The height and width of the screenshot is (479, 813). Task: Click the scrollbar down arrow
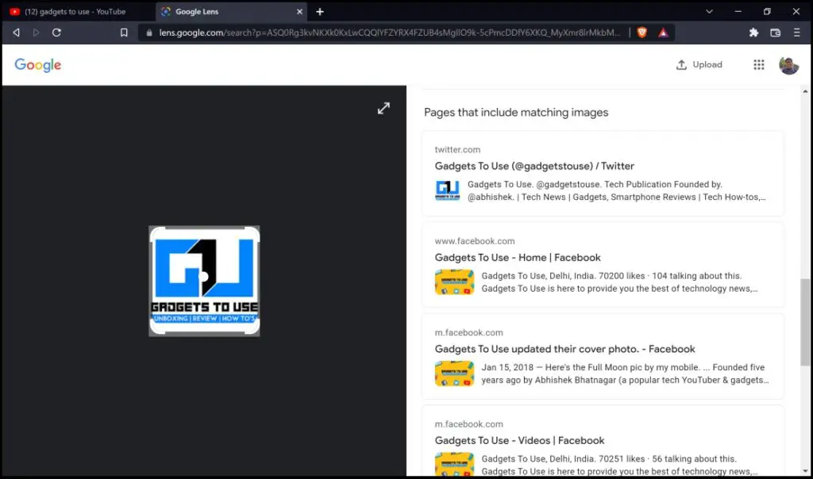click(805, 471)
